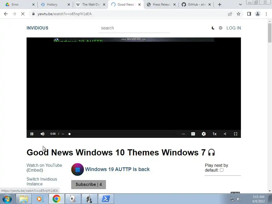272x204 pixels.
Task: Click the page vertical scrollbar thumb
Action: coord(270,33)
